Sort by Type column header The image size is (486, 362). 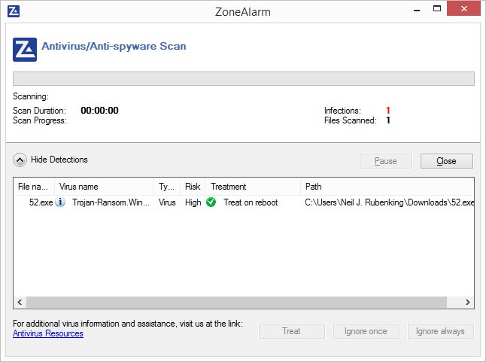[x=167, y=187]
